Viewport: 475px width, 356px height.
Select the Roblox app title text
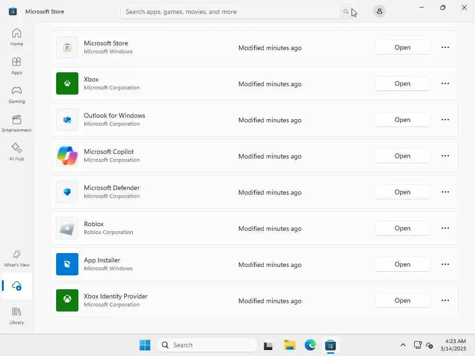pos(94,224)
